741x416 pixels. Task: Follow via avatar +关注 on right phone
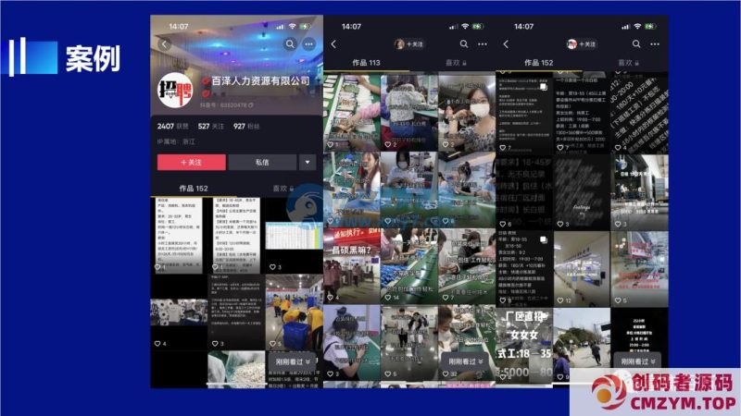[x=582, y=44]
